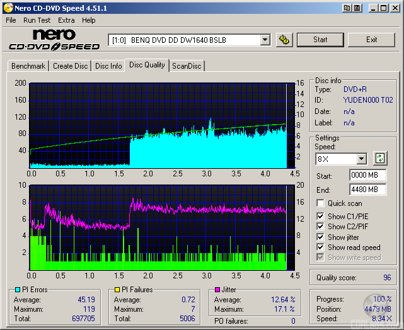The height and width of the screenshot is (330, 404).
Task: Click the cyan PI Errors legend square
Action: [x=16, y=290]
